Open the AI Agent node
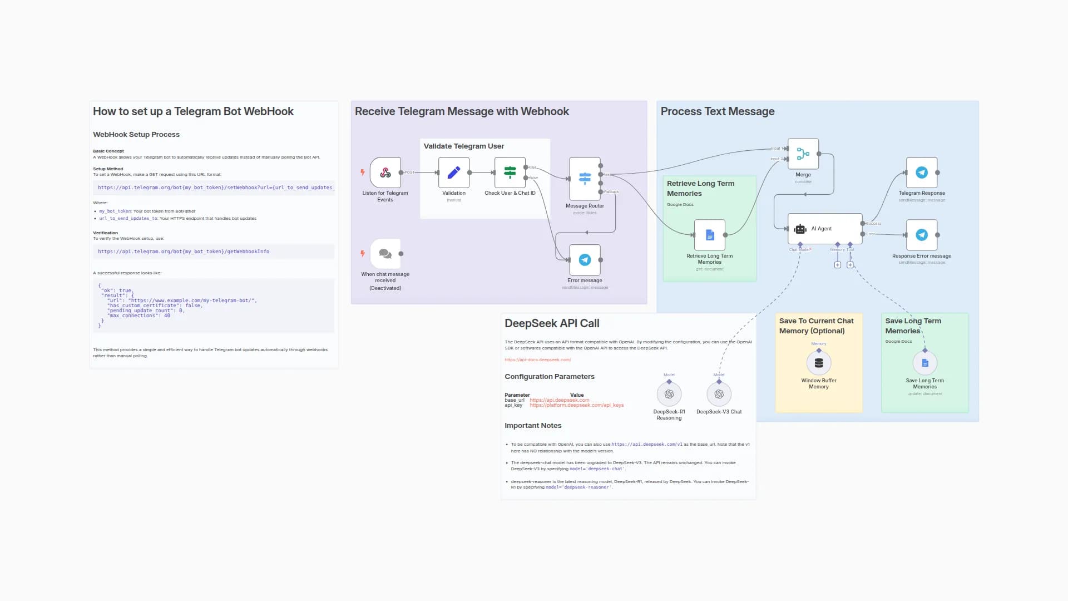1068x601 pixels. tap(825, 229)
